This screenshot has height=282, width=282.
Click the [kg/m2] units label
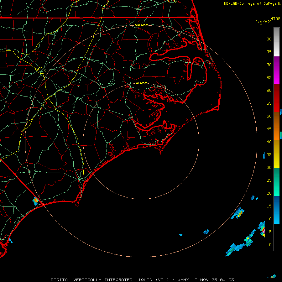(264, 22)
